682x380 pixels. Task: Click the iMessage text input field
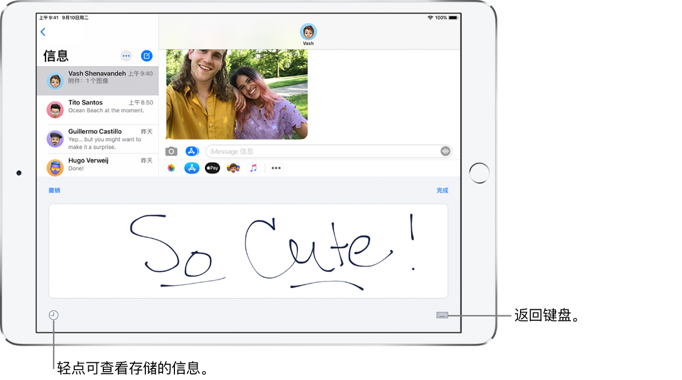click(329, 152)
